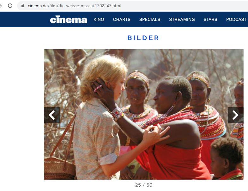The width and height of the screenshot is (248, 191).
Task: Reload the page with the refresh icon
Action: [x=10, y=6]
